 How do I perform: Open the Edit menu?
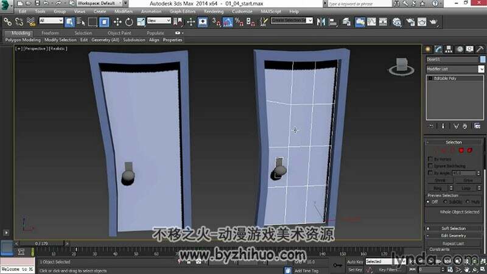point(23,12)
